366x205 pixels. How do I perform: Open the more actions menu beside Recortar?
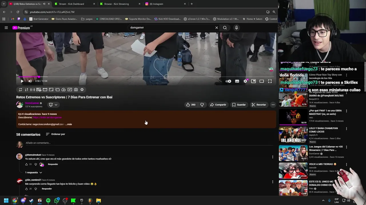[273, 105]
